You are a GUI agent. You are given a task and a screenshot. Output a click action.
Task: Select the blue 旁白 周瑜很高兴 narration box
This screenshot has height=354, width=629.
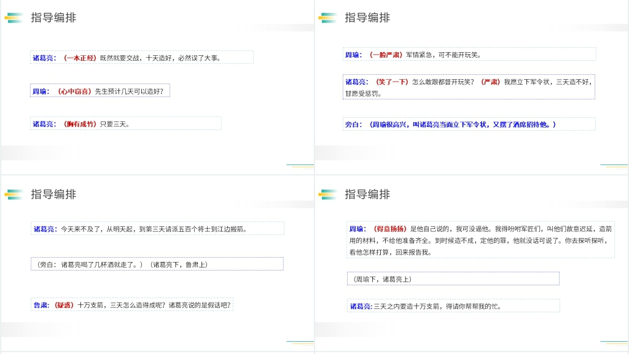click(469, 125)
